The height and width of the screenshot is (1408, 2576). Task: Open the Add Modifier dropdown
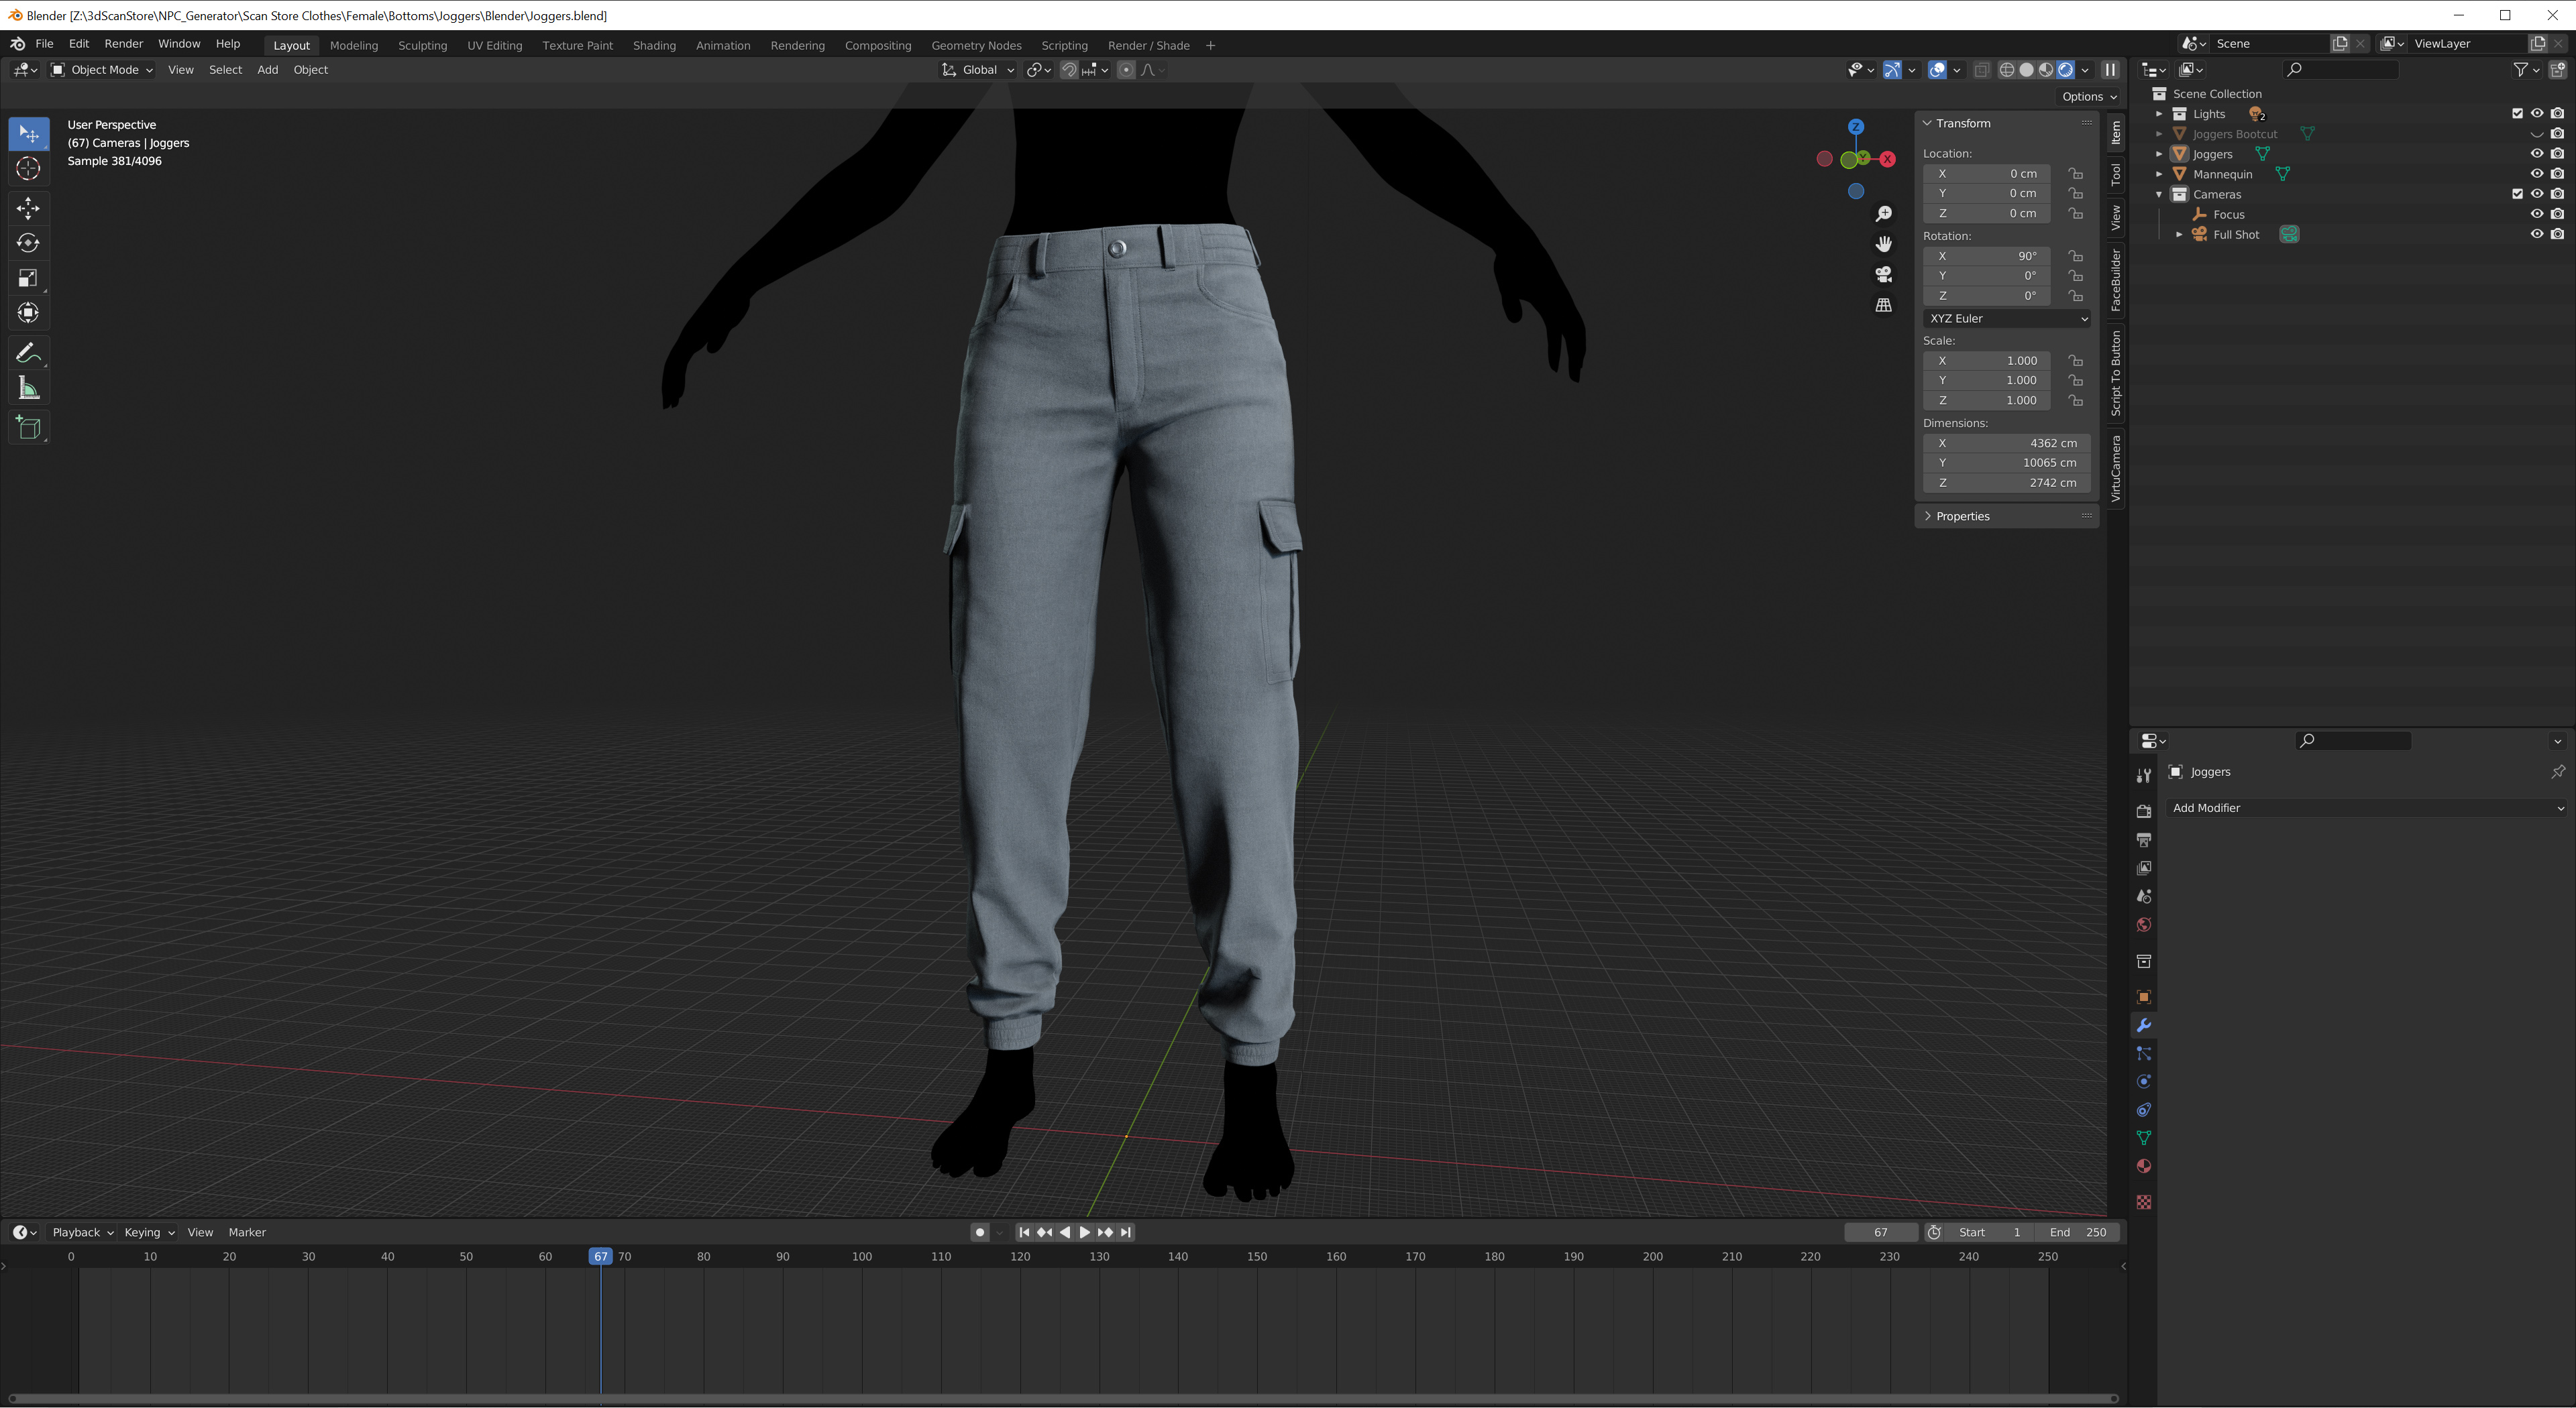(x=2366, y=807)
